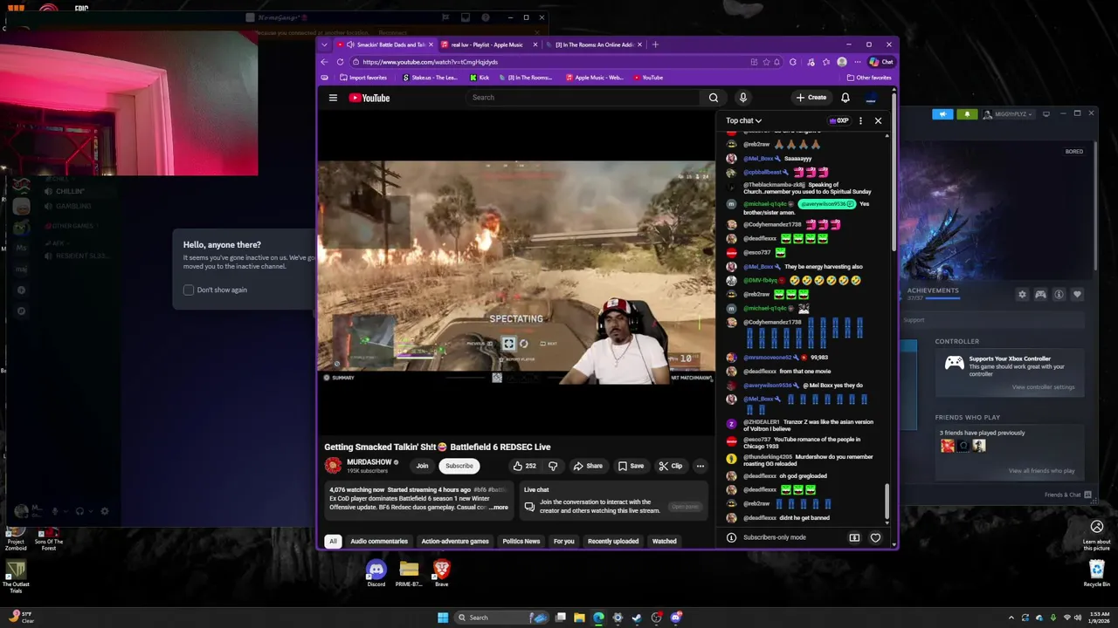Click the YouTube Create button
The image size is (1118, 628).
click(811, 98)
